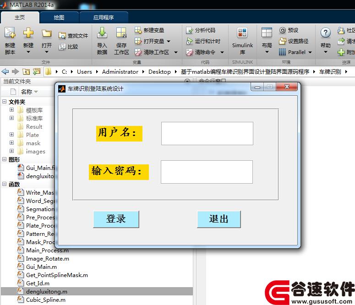Open dropdown arrow under Open (打开)
The width and height of the screenshot is (355, 305).
(47, 52)
